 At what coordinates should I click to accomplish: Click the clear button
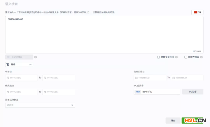(x=173, y=120)
